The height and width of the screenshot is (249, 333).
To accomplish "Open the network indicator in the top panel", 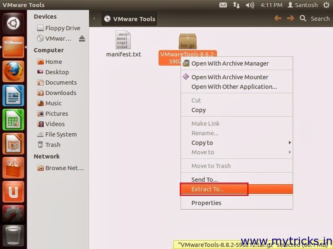I will (236, 5).
